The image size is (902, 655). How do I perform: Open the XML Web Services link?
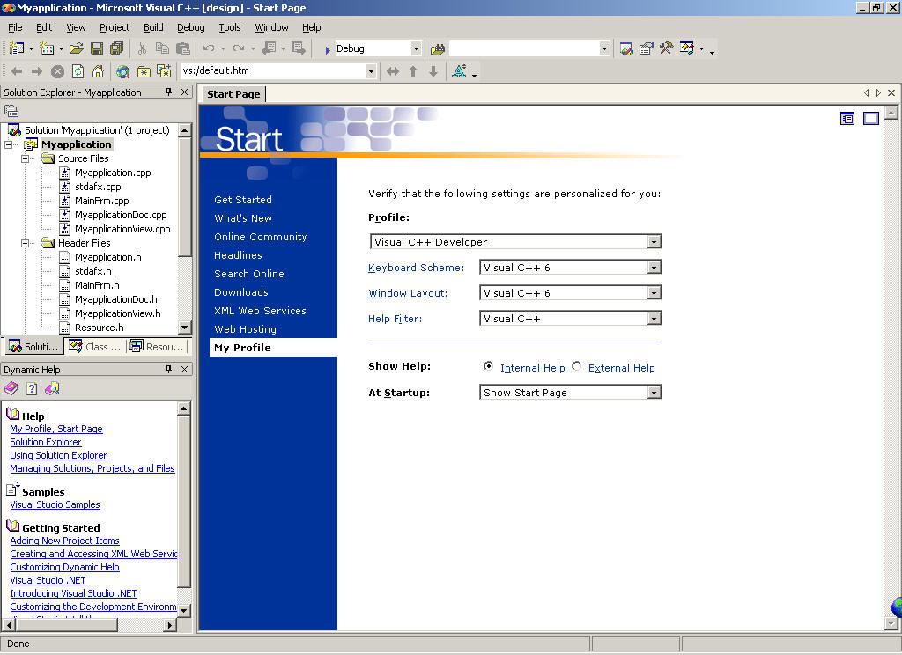pos(260,311)
